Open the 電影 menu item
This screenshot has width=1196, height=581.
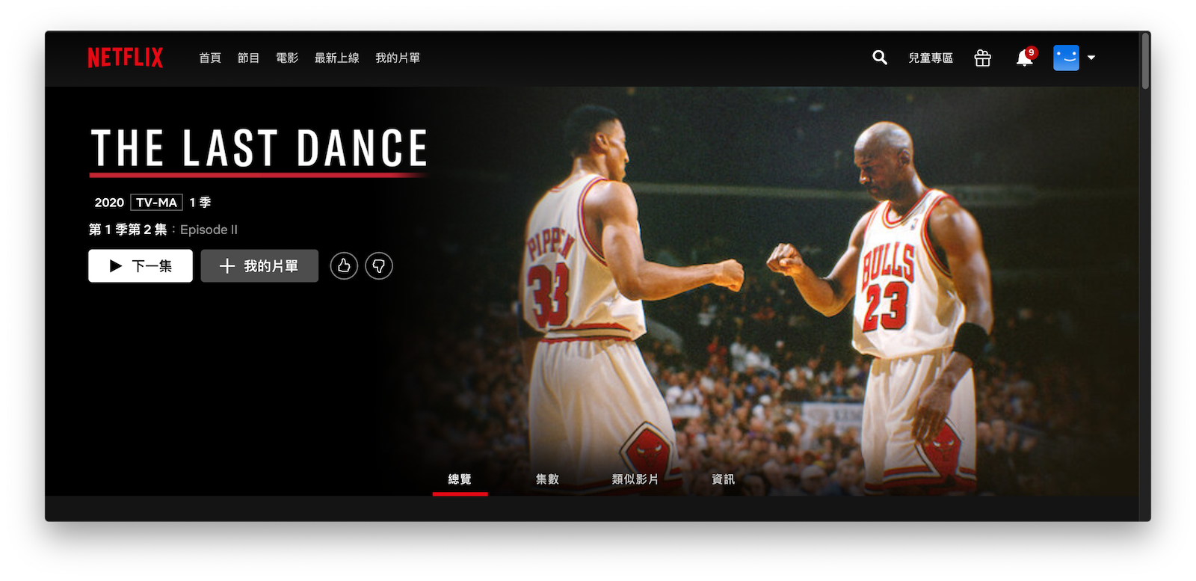coord(287,58)
